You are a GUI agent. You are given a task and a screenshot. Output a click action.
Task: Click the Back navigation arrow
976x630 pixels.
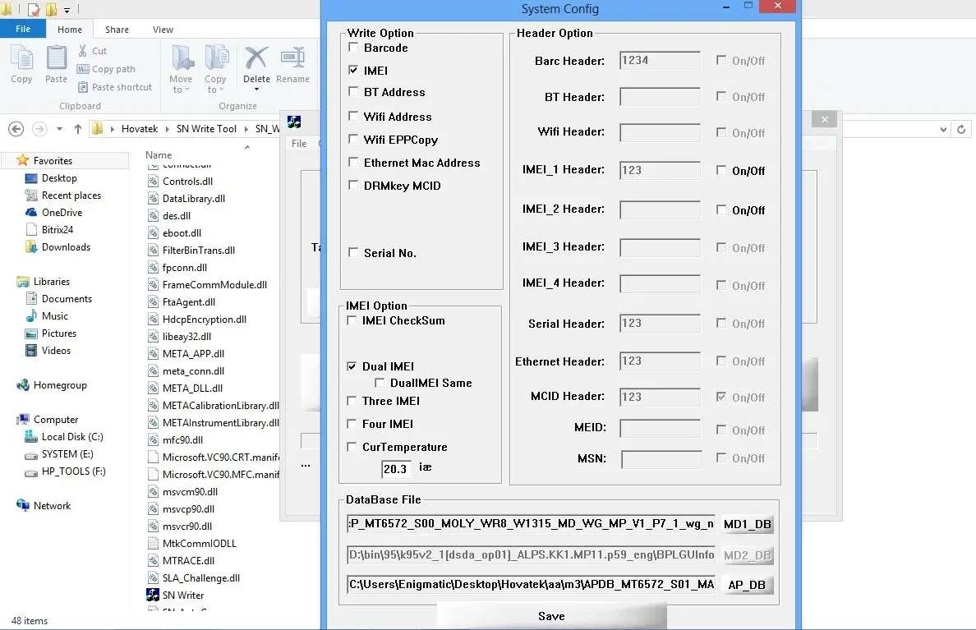coord(16,129)
